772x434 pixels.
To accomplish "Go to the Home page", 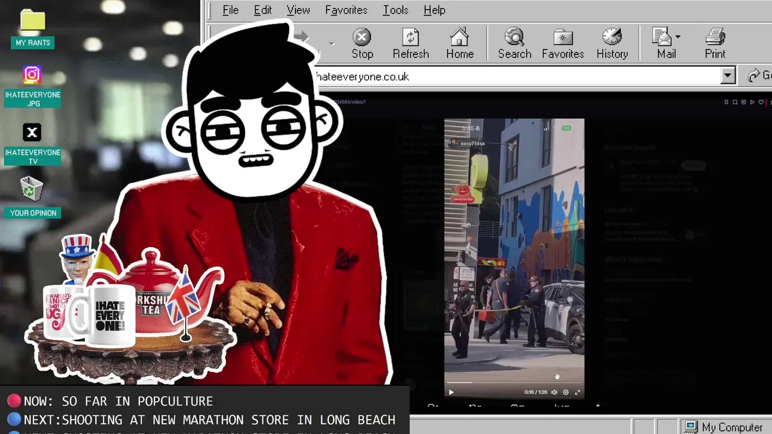I will (x=460, y=43).
